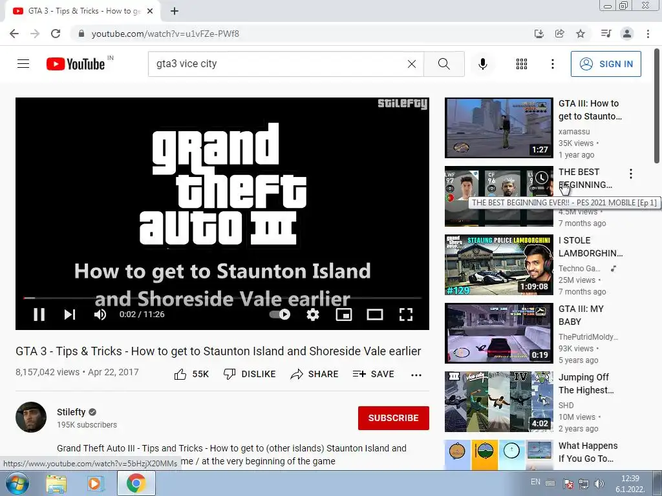The image size is (662, 496).
Task: Like the video (55K)
Action: coord(191,374)
